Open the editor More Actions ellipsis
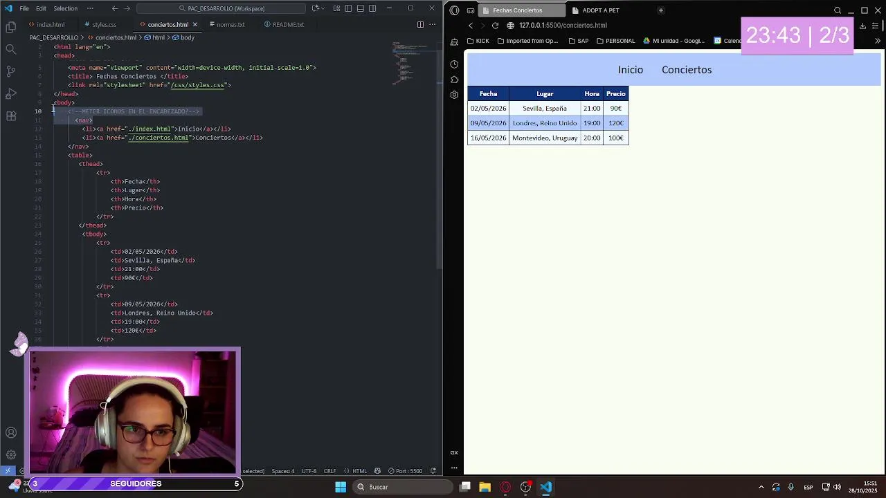Viewport: 886px width, 498px height. coord(432,24)
